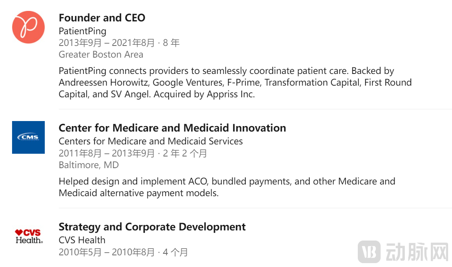Click the watermark logo badge at bottom right
The height and width of the screenshot is (267, 452).
pyautogui.click(x=369, y=252)
